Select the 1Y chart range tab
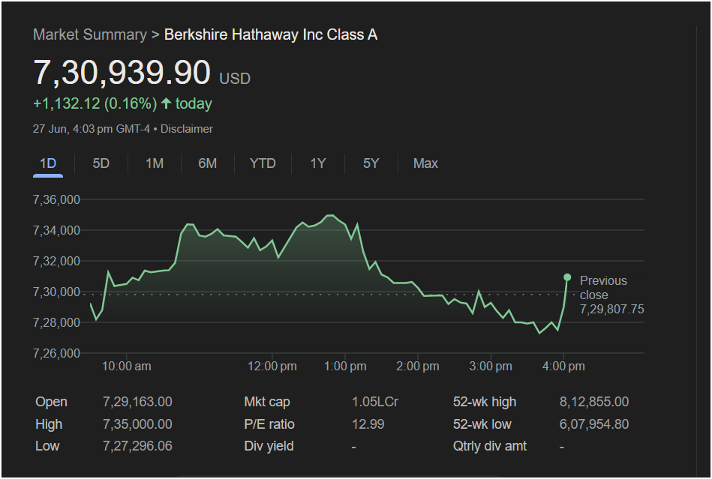Screen dimensions: 712x479 [318, 163]
